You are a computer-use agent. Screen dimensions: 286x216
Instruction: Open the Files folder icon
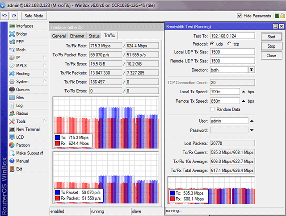click(x=12, y=97)
